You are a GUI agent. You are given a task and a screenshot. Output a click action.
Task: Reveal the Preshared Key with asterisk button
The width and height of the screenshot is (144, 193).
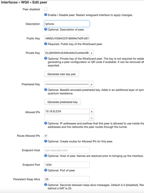click(91, 84)
